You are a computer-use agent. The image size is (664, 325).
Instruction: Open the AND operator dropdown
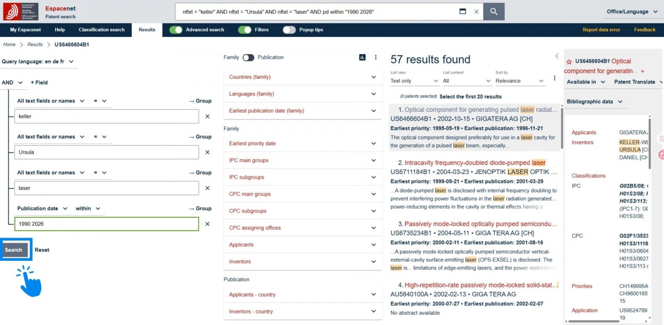click(12, 82)
